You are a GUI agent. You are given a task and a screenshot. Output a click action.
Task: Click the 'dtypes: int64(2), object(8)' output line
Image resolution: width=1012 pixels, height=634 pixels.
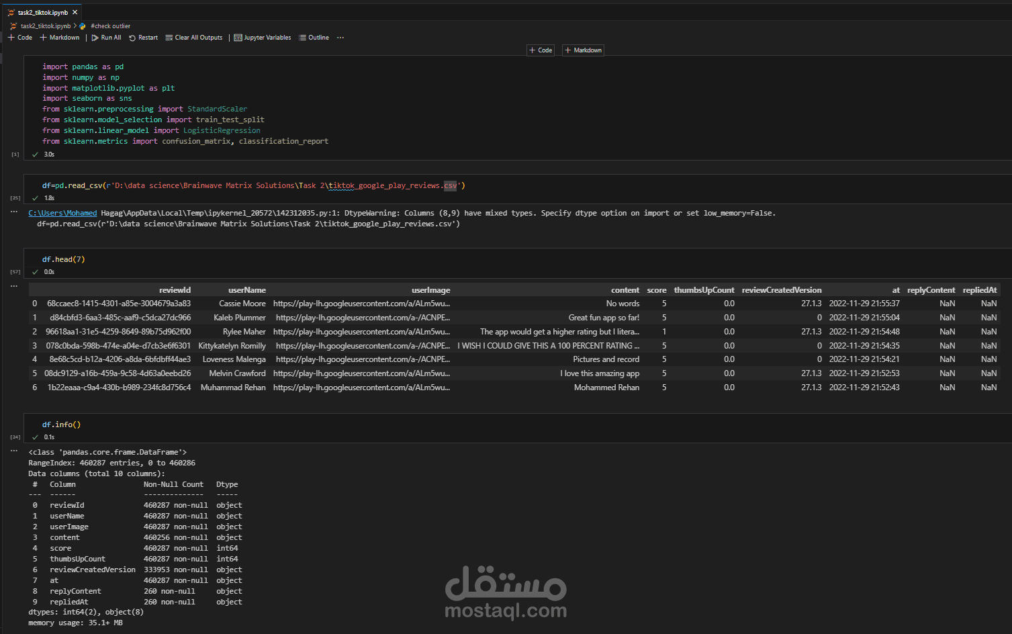tap(86, 613)
